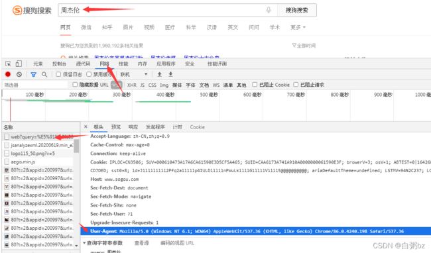Enable the 保留日志 checkbox
The width and height of the screenshot is (431, 253).
[58, 74]
